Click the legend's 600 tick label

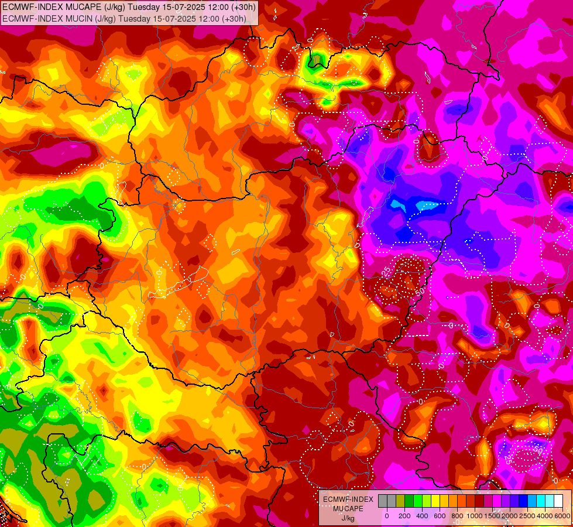point(440,516)
